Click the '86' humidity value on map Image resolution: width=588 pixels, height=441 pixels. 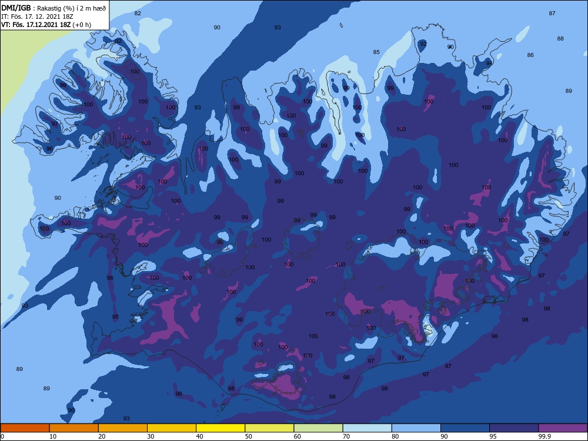(530, 55)
